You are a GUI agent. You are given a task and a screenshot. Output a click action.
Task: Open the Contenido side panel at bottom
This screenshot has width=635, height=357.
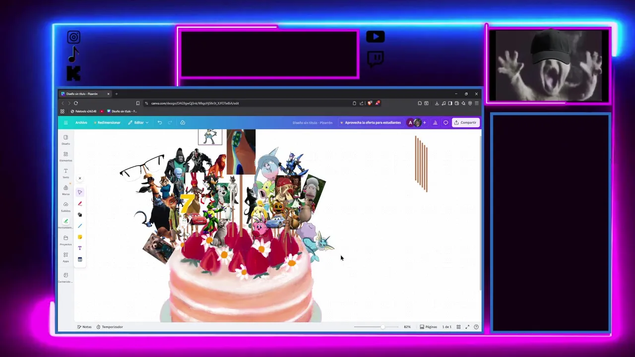65,278
